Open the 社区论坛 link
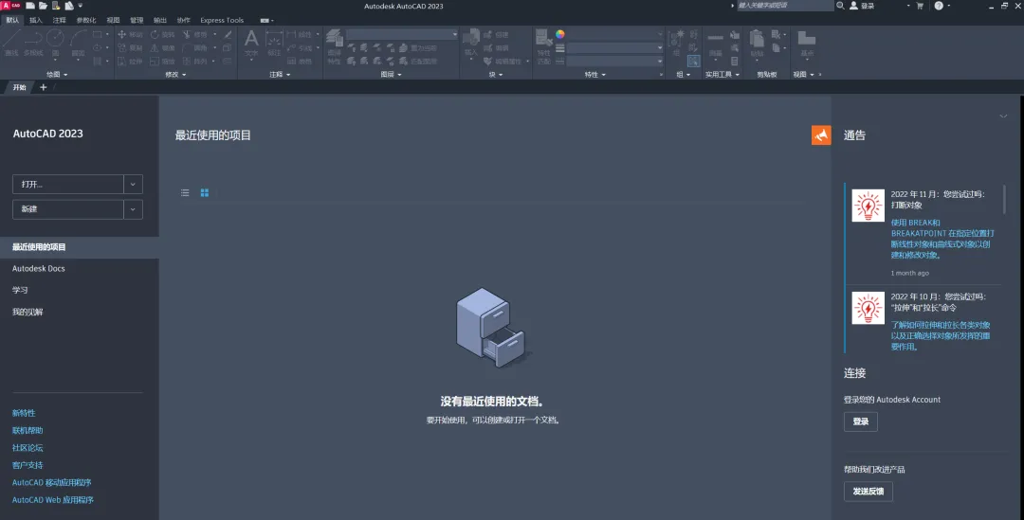1024x520 pixels. pos(27,448)
